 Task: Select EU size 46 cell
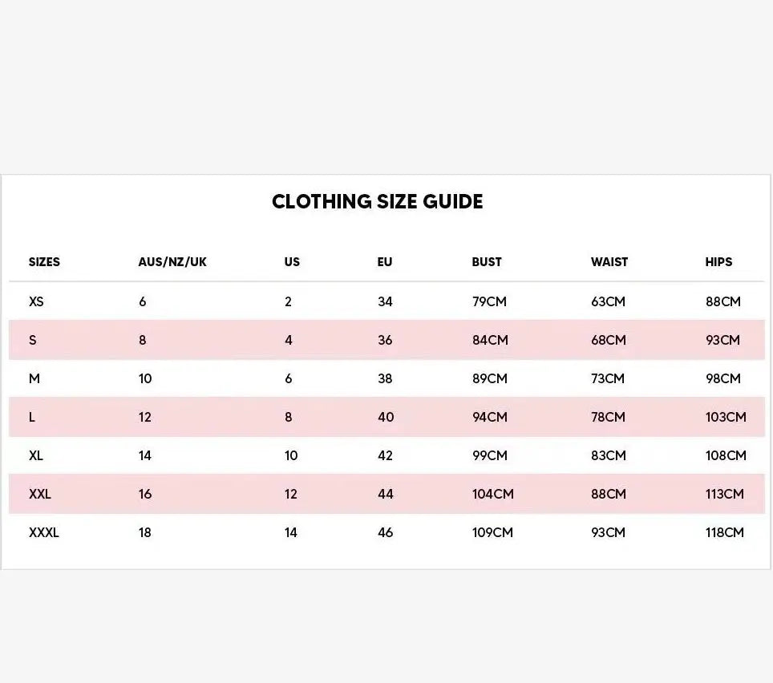click(386, 533)
